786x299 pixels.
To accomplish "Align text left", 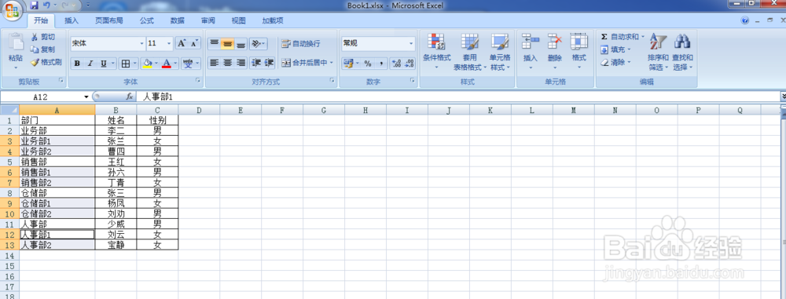I will pos(214,63).
